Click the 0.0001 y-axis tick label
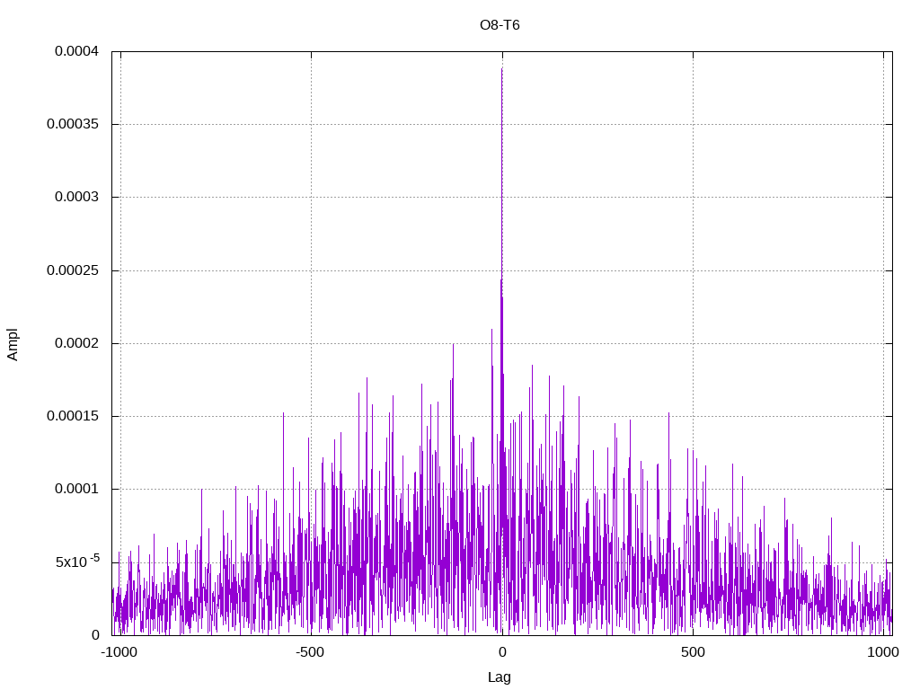This screenshot has width=920, height=690. pyautogui.click(x=77, y=490)
